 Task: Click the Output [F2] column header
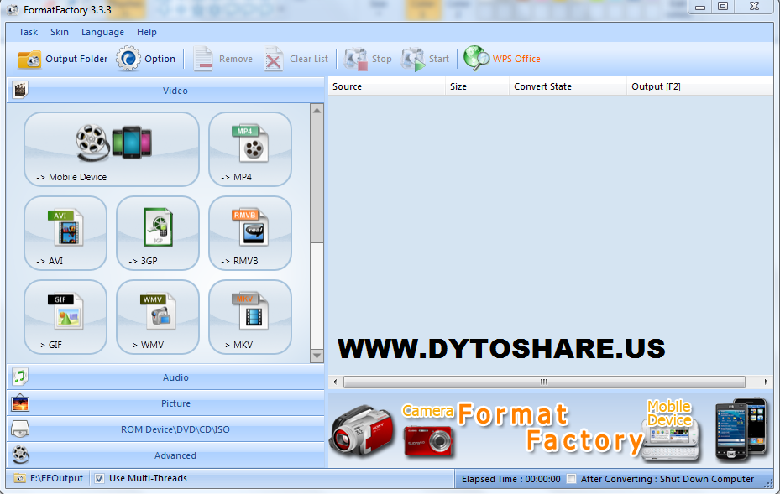[x=699, y=86]
